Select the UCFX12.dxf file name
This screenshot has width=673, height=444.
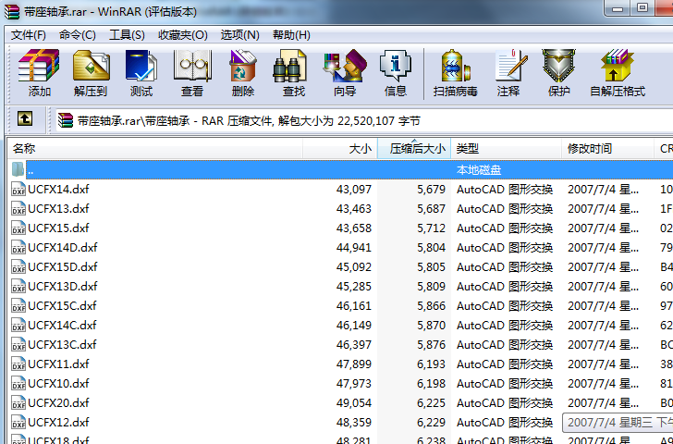59,422
